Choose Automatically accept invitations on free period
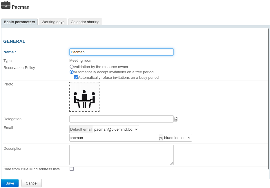The image size is (270, 188). pyautogui.click(x=72, y=72)
